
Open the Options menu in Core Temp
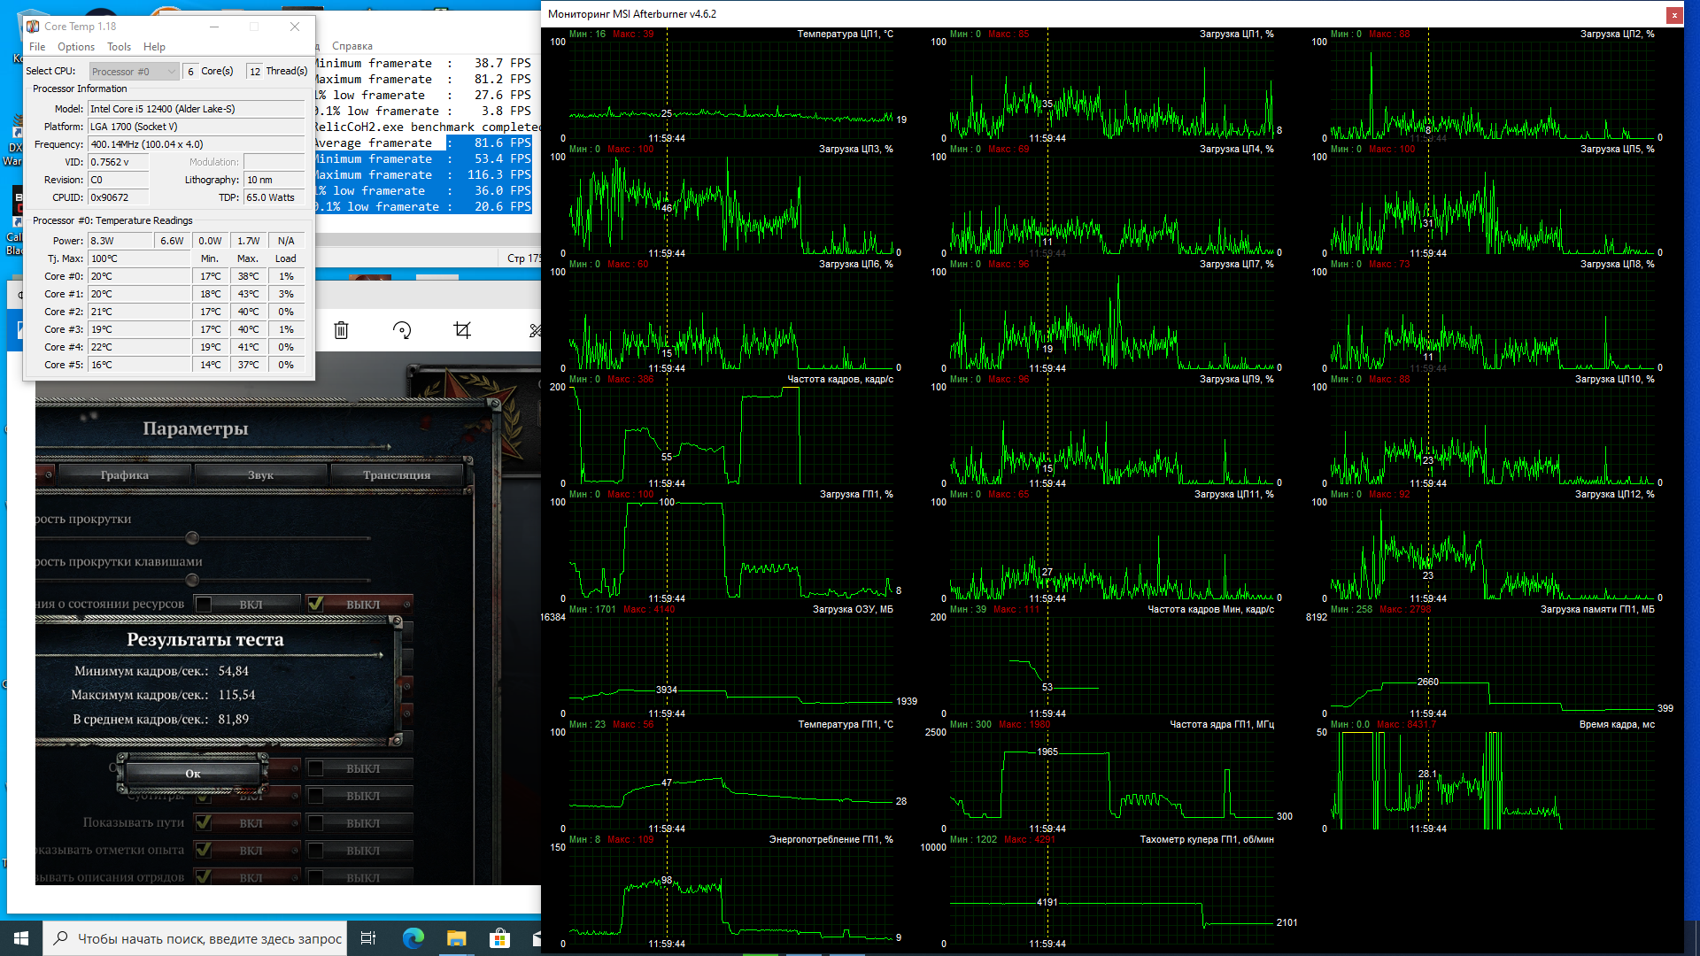pos(75,47)
